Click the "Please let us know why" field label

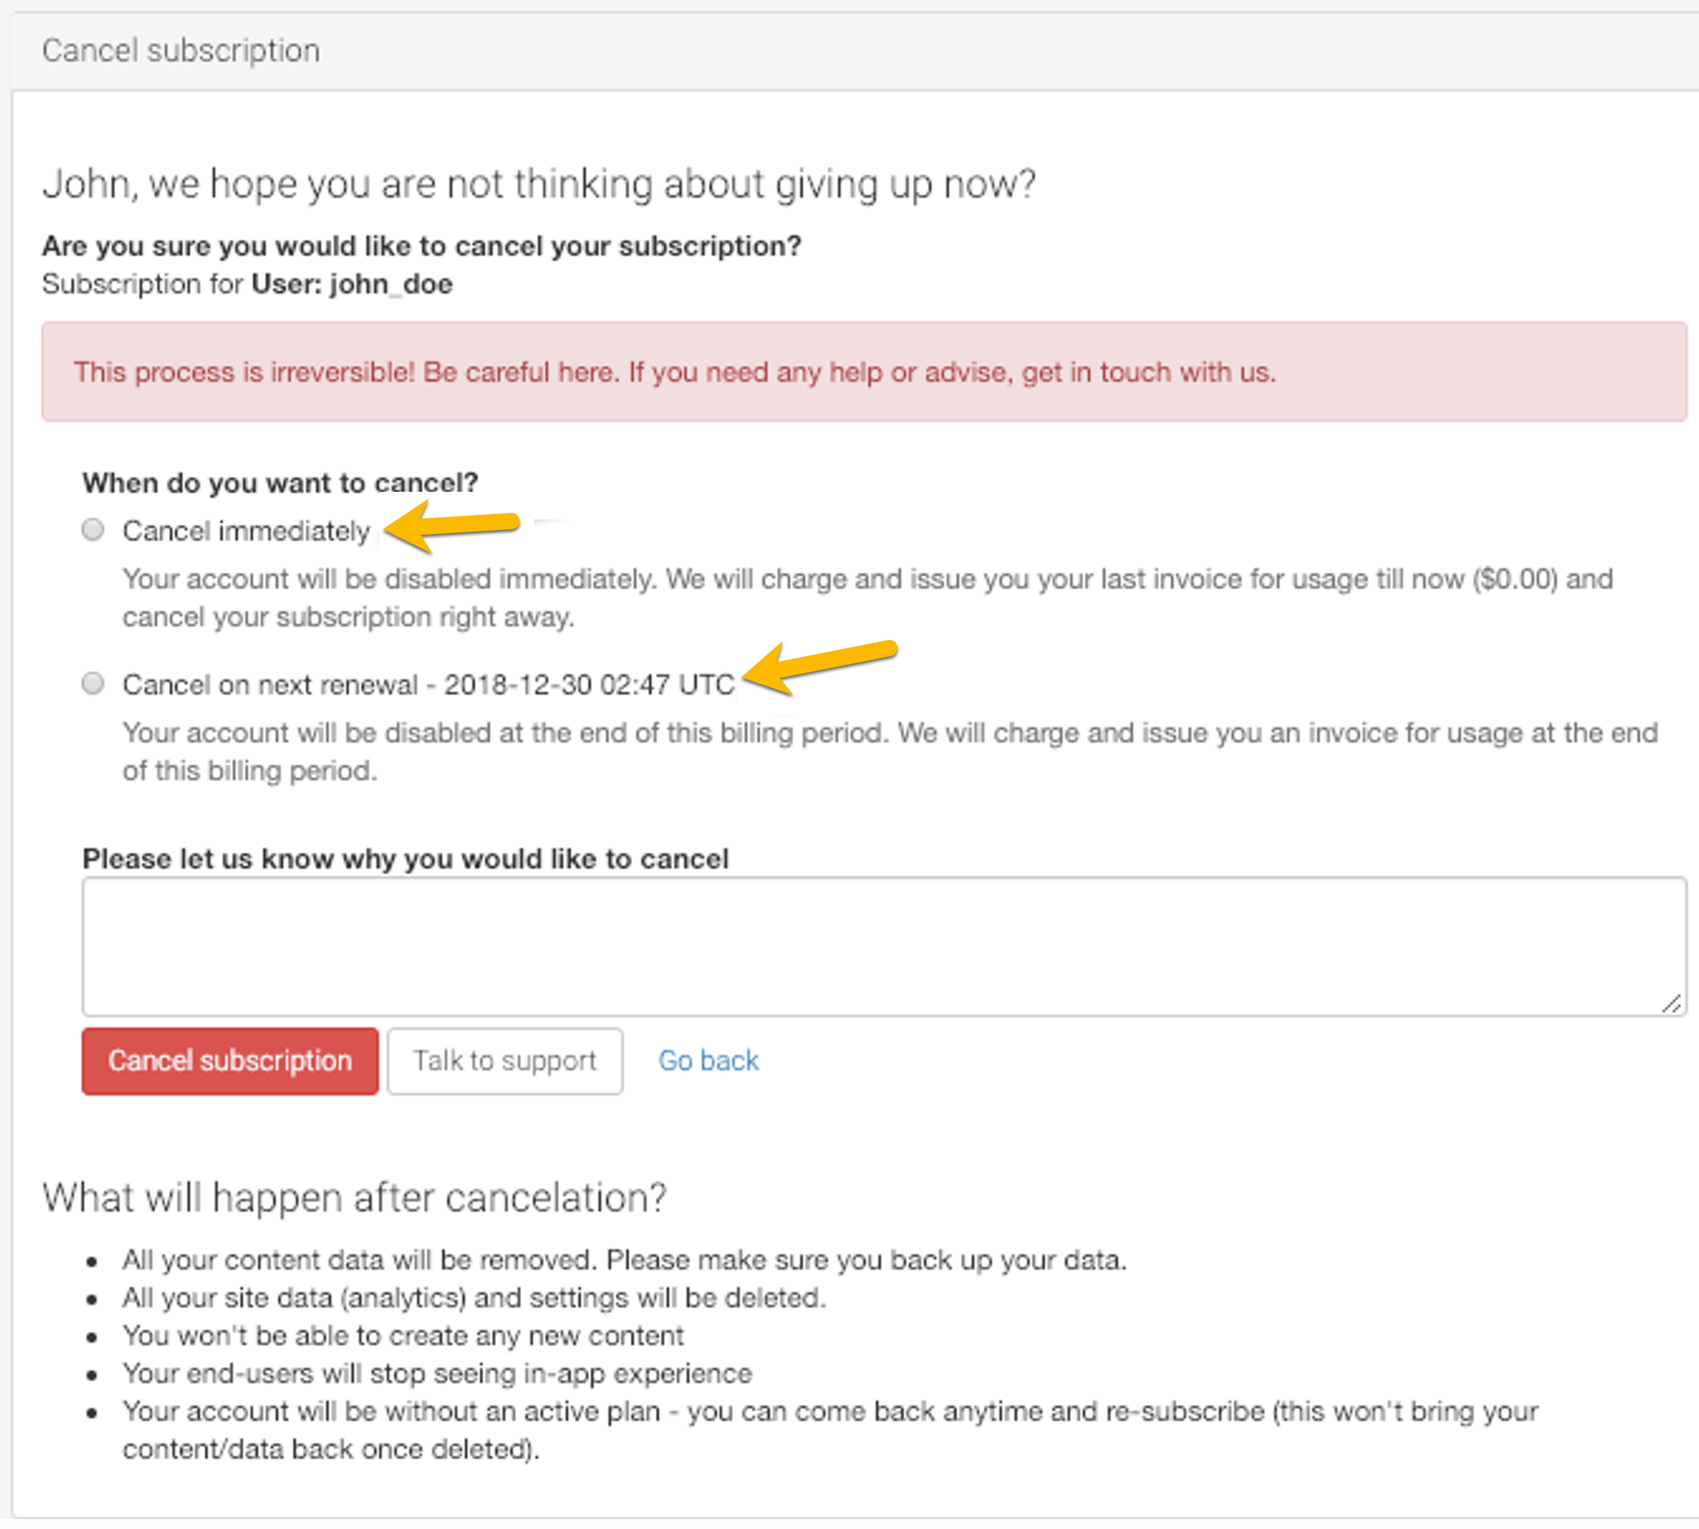[x=405, y=859]
